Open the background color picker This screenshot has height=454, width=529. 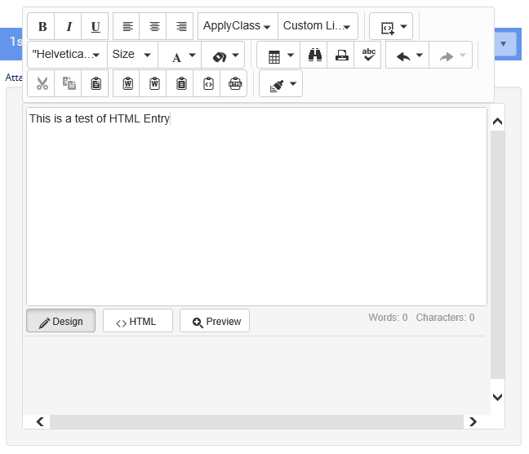(x=223, y=56)
